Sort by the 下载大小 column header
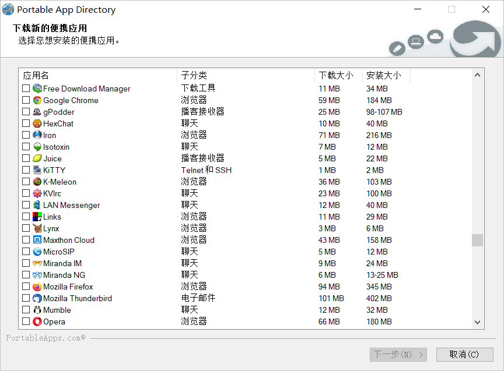The image size is (504, 371). [338, 75]
